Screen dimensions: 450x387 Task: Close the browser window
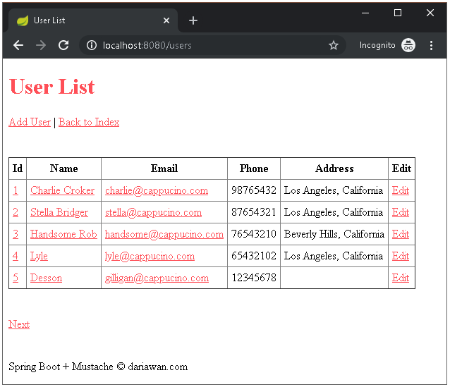pos(430,13)
